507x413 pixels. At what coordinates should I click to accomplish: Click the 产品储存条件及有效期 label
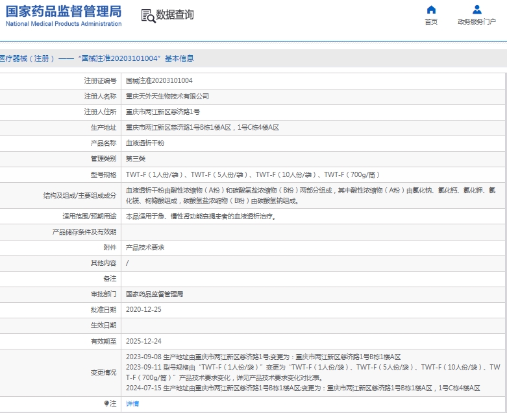coord(84,232)
